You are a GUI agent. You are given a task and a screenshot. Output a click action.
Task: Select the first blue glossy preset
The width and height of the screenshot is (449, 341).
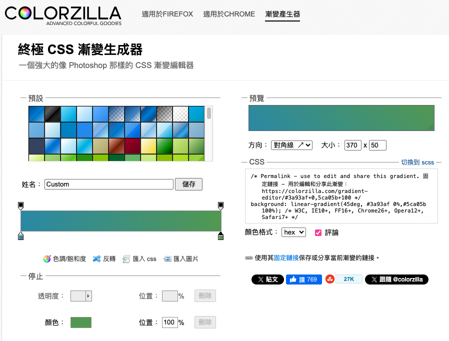point(36,114)
